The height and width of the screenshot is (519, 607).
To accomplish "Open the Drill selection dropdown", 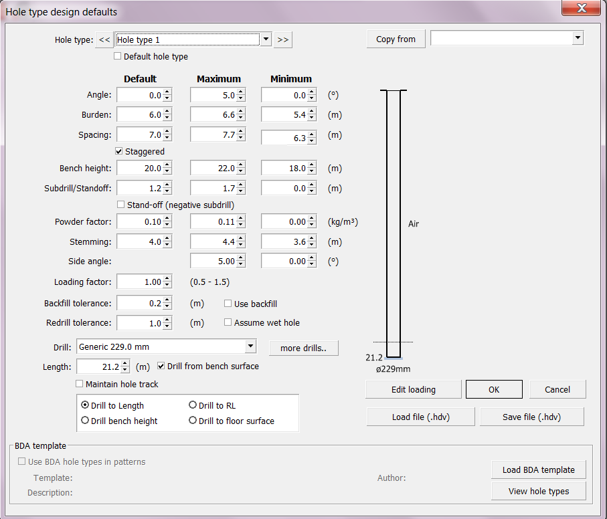I will 250,346.
